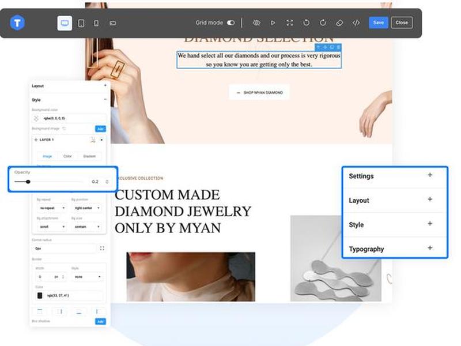Expand the Layout section in left panel
The image size is (461, 346).
pos(105,85)
